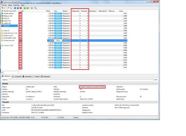The width and height of the screenshot is (186, 136).
Task: Select the Trónok harca folder
Action: click(x=9, y=41)
